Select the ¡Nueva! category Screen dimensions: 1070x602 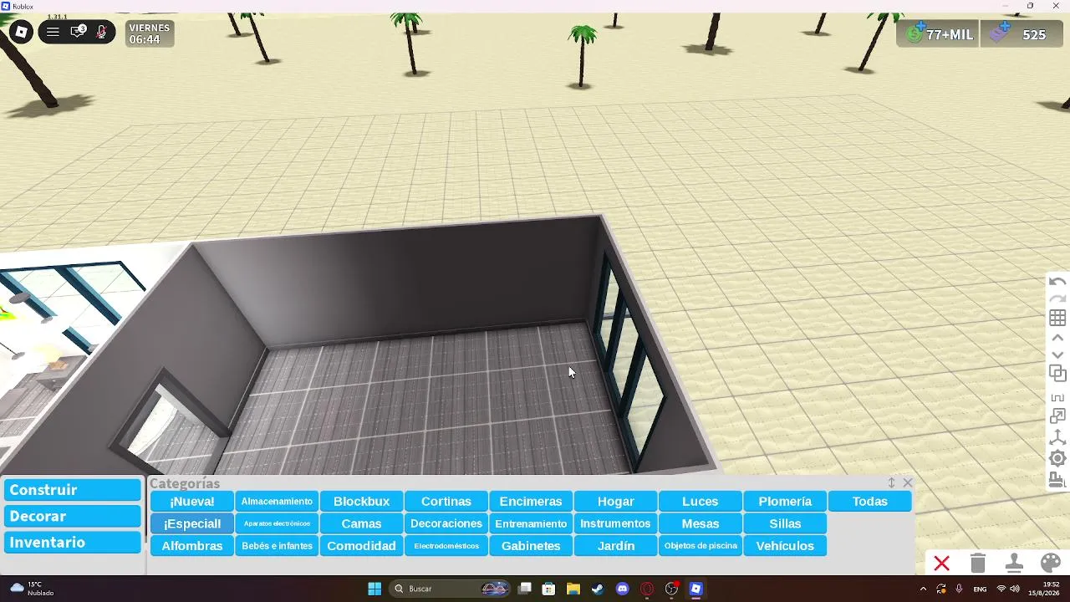(x=192, y=502)
